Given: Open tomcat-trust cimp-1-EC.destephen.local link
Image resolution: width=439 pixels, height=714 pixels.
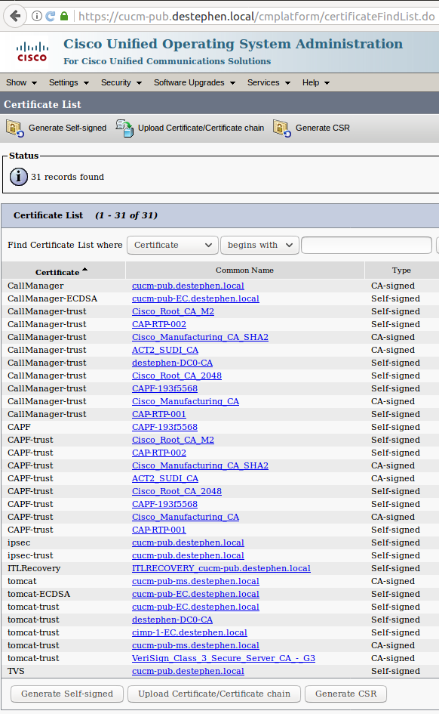Looking at the screenshot, I should pos(189,632).
